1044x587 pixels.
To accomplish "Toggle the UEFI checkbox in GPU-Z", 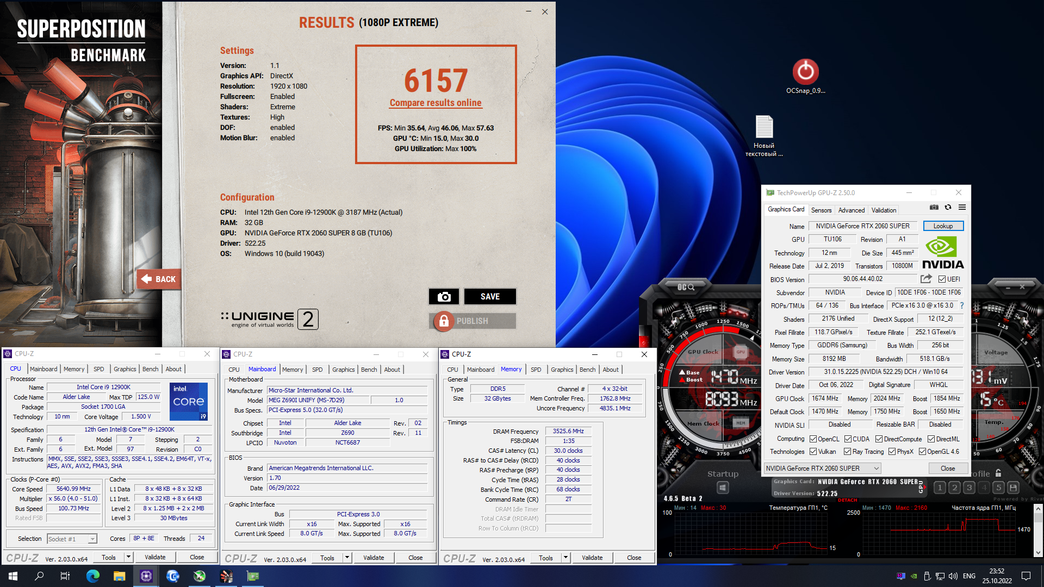I will coord(942,279).
